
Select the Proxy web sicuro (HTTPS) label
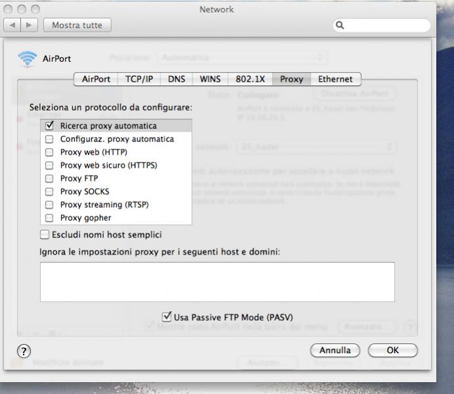pyautogui.click(x=109, y=165)
